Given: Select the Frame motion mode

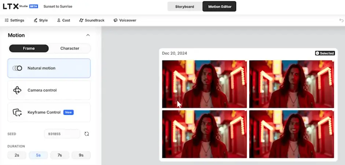Looking at the screenshot, I should [x=29, y=48].
